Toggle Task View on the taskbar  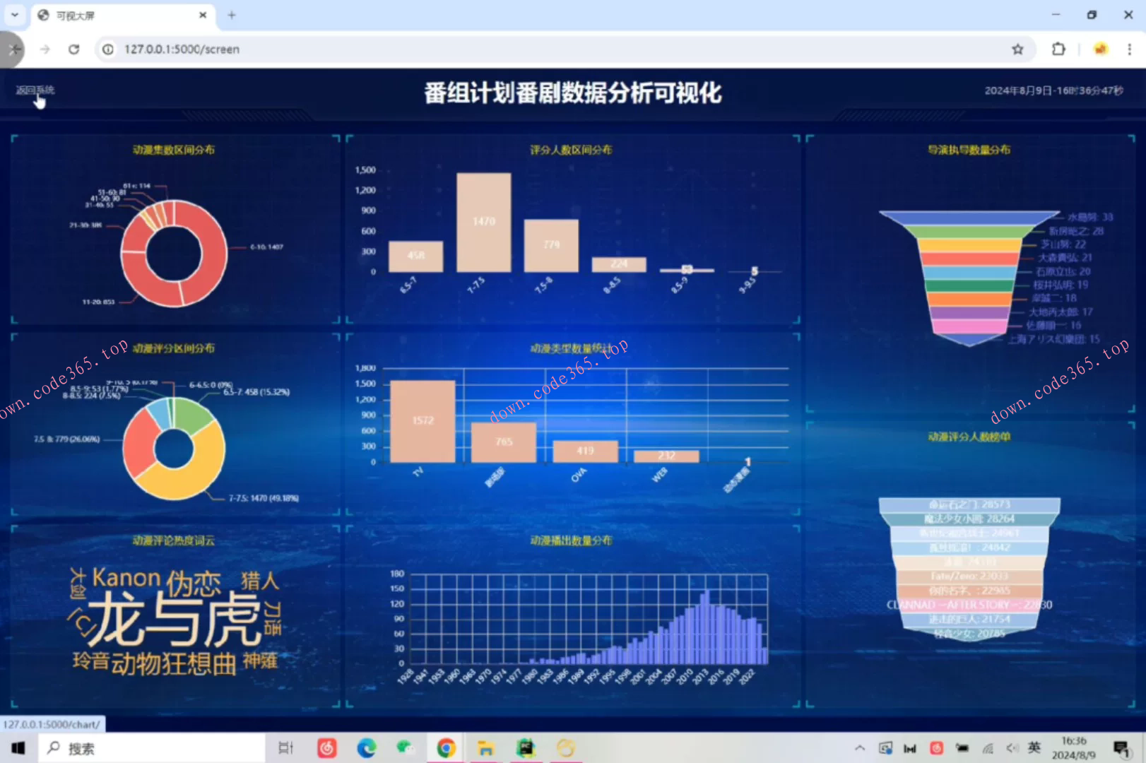[285, 747]
